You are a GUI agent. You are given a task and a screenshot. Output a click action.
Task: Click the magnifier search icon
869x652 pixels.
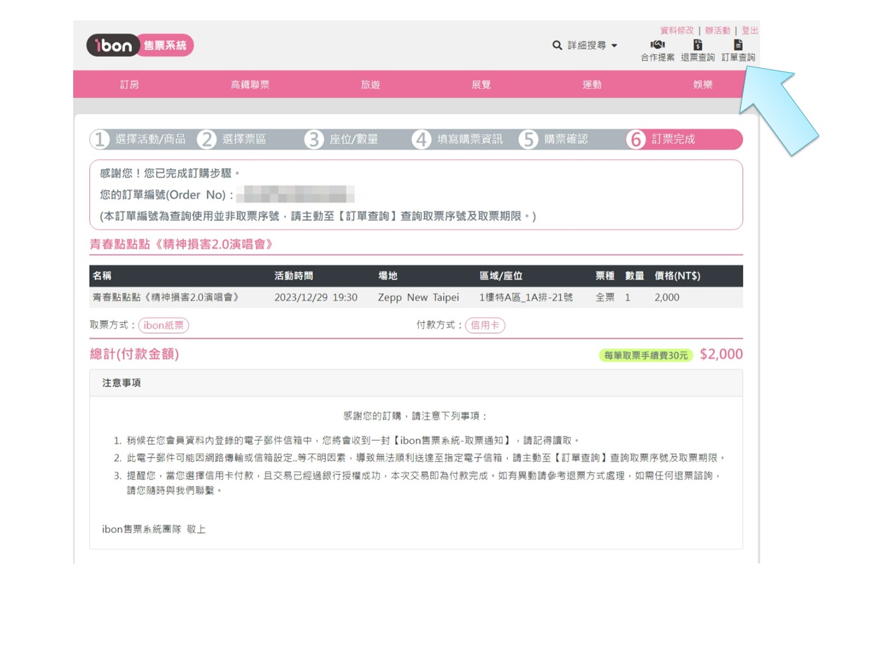557,45
